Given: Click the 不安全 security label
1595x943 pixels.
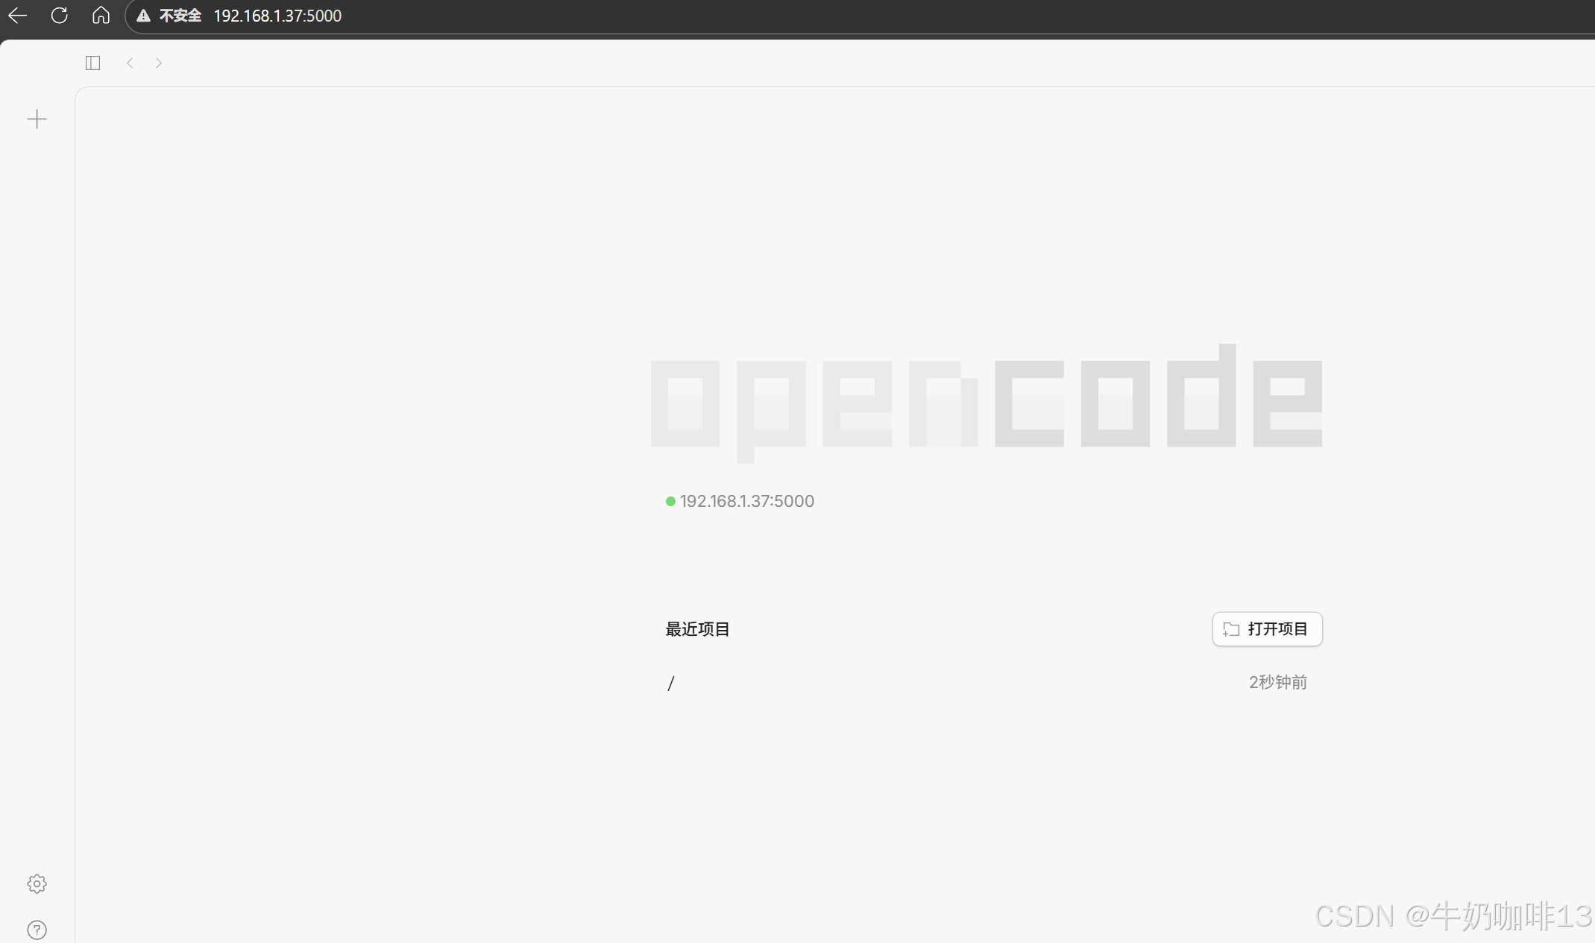Looking at the screenshot, I should click(180, 16).
